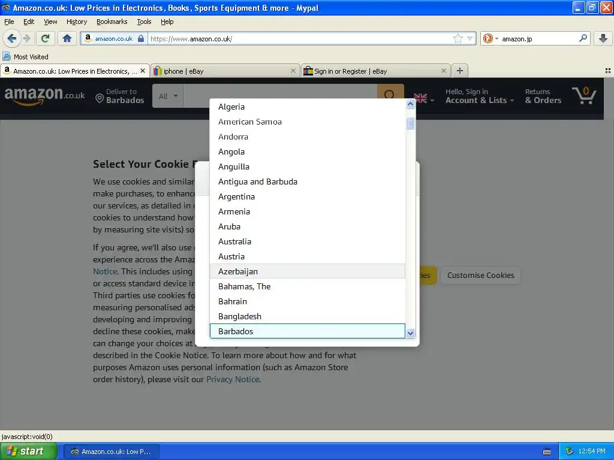Click the taskbar keyboard tray icon

coord(547,452)
